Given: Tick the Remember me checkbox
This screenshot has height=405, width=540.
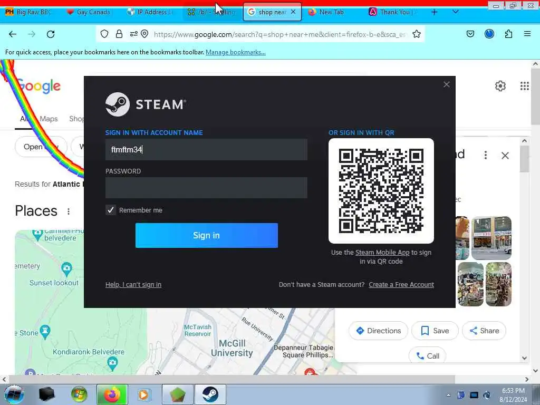Looking at the screenshot, I should pyautogui.click(x=111, y=210).
